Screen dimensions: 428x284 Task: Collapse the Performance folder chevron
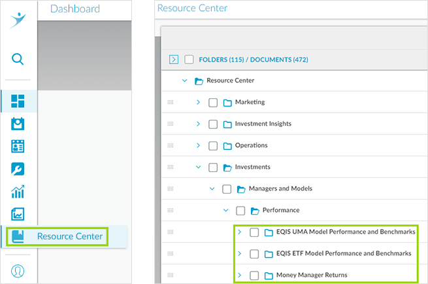click(x=225, y=210)
